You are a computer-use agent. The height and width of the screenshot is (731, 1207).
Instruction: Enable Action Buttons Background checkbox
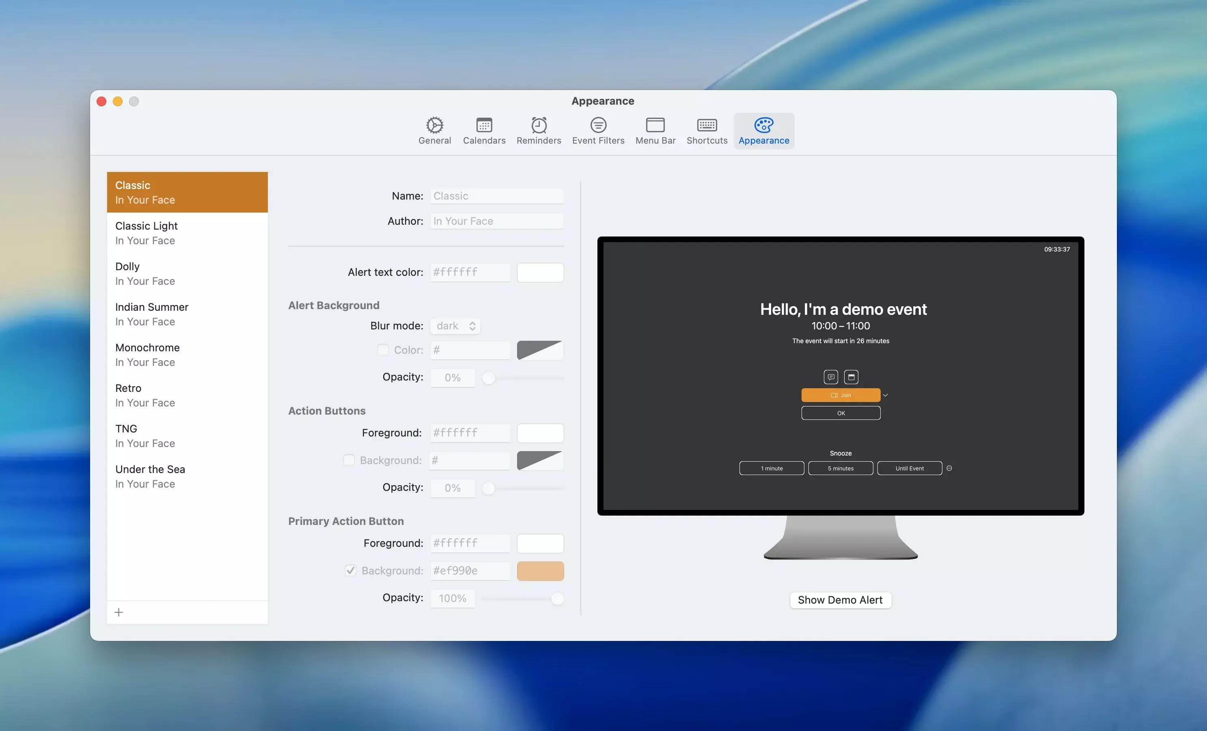[349, 460]
